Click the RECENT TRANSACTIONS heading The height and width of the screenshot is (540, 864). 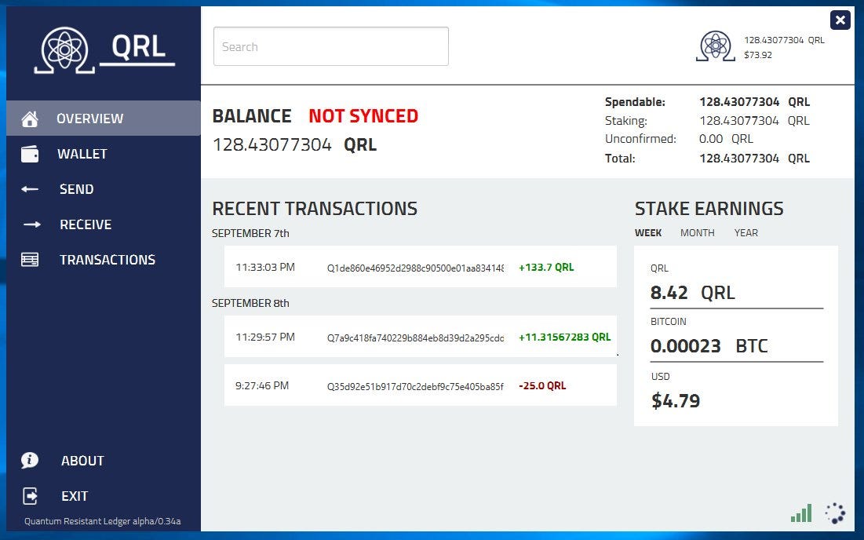(x=315, y=208)
